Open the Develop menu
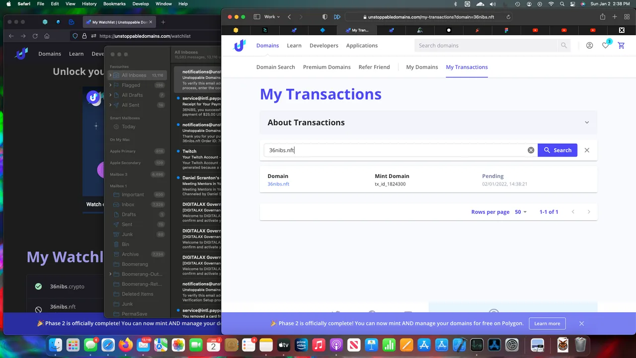 141,4
